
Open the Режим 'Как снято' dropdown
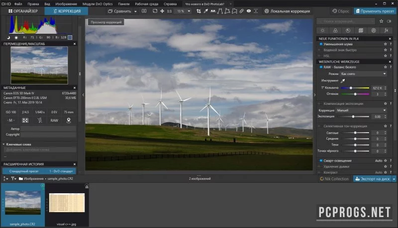(364, 74)
